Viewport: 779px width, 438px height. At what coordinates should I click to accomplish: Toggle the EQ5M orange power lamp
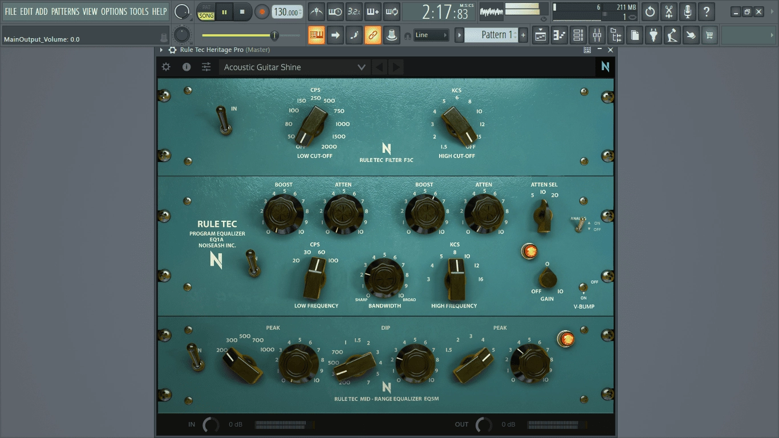(565, 339)
